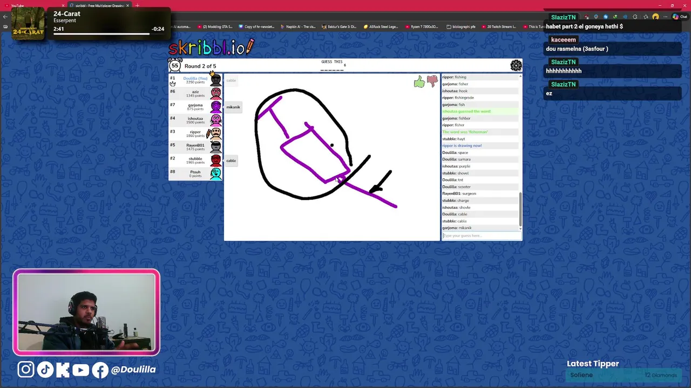Click ishoutaa's pink avatar

coord(216,120)
